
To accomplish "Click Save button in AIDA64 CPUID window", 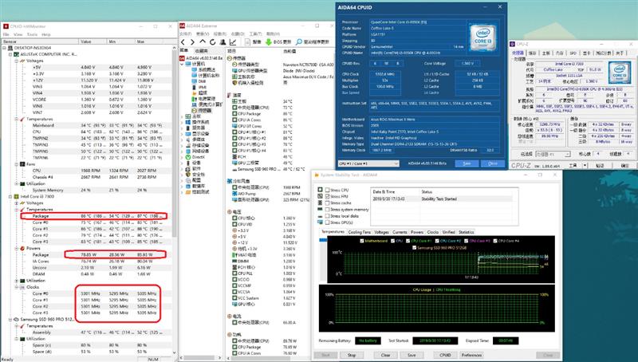I will [467, 163].
